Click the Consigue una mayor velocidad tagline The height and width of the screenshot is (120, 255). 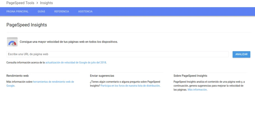pyautogui.click(x=69, y=42)
